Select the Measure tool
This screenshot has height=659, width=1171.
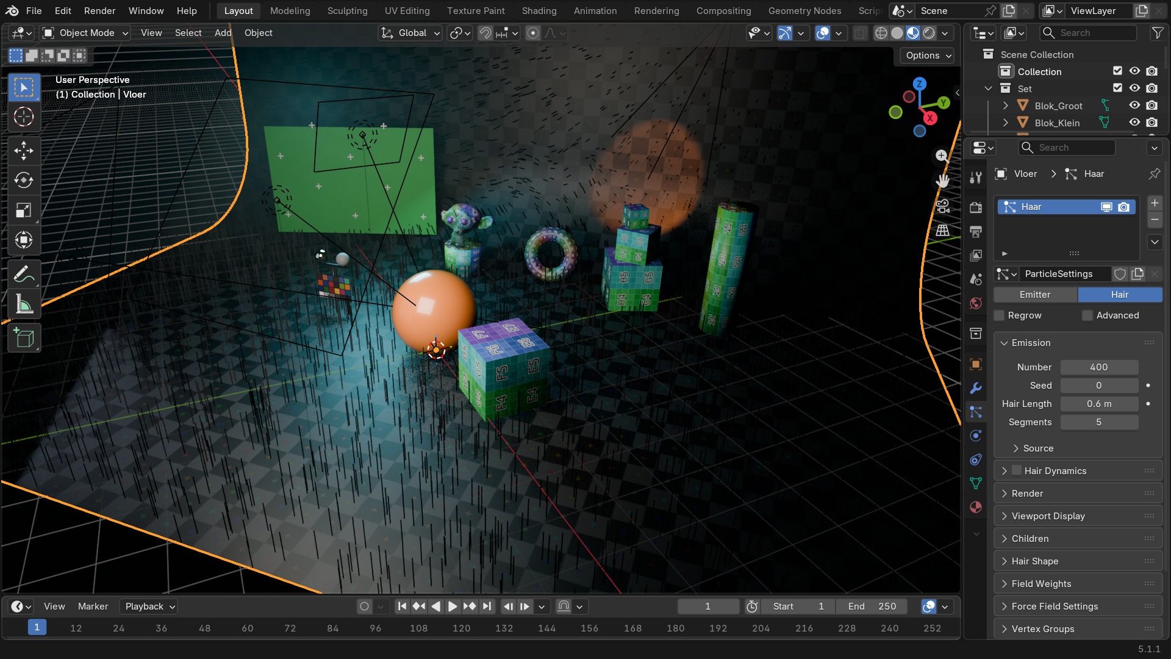24,304
